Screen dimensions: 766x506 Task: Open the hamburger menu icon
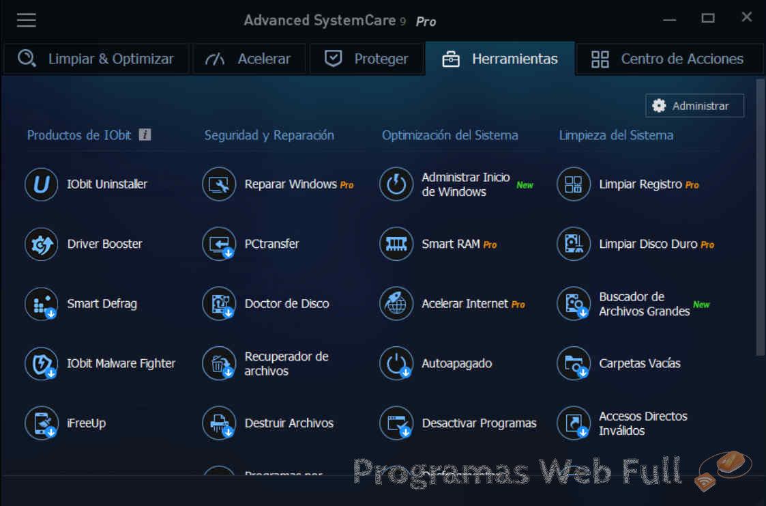pyautogui.click(x=27, y=20)
